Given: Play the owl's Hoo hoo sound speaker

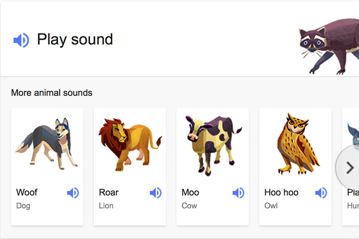Looking at the screenshot, I should pos(321,193).
